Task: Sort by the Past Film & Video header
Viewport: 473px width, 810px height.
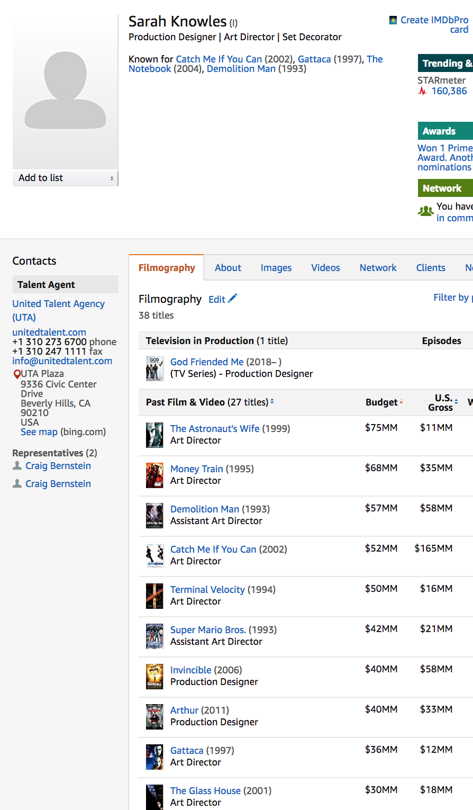Action: tap(210, 402)
